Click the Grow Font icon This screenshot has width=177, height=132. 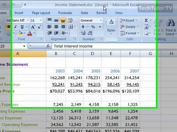point(33,27)
